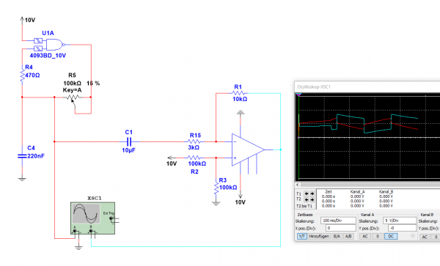
Task: Move cursor T1 right with arrow
Action: point(312,194)
